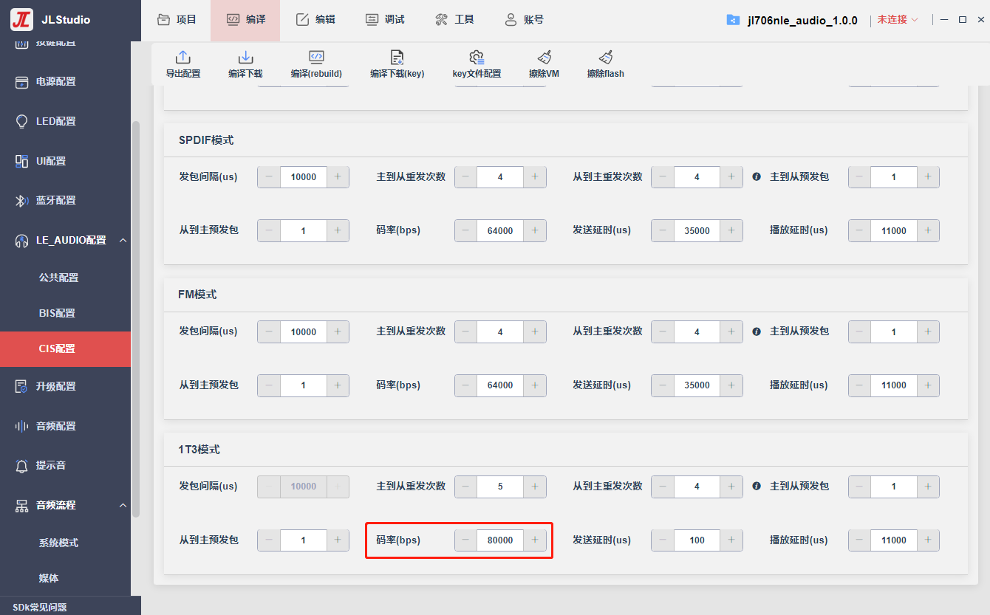Collapse the LE_AUDIO配置 sidebar group

(x=123, y=240)
